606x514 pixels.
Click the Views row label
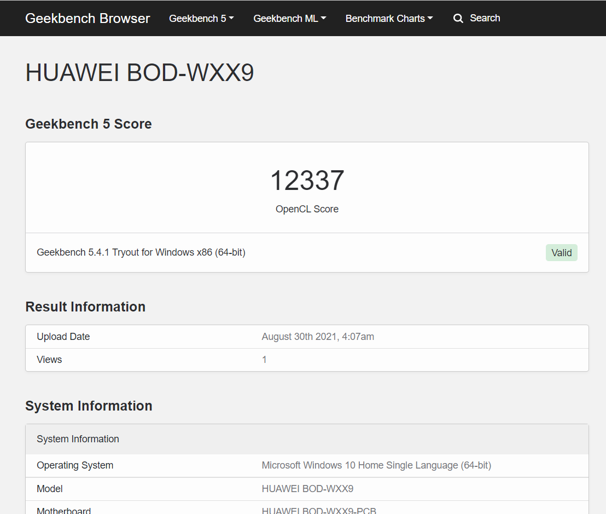[49, 360]
